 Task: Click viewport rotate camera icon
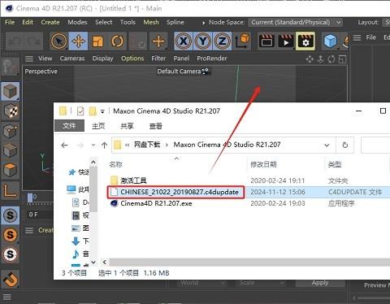(331, 59)
